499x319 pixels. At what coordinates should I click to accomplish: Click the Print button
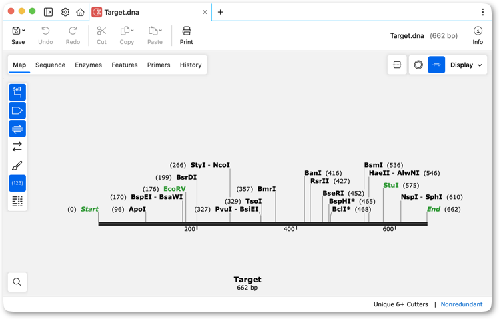(x=187, y=35)
